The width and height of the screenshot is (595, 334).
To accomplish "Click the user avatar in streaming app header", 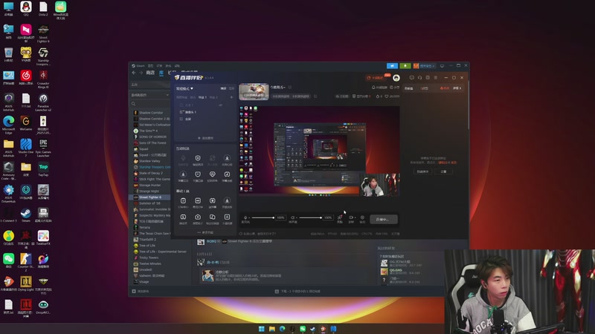I will 396,78.
